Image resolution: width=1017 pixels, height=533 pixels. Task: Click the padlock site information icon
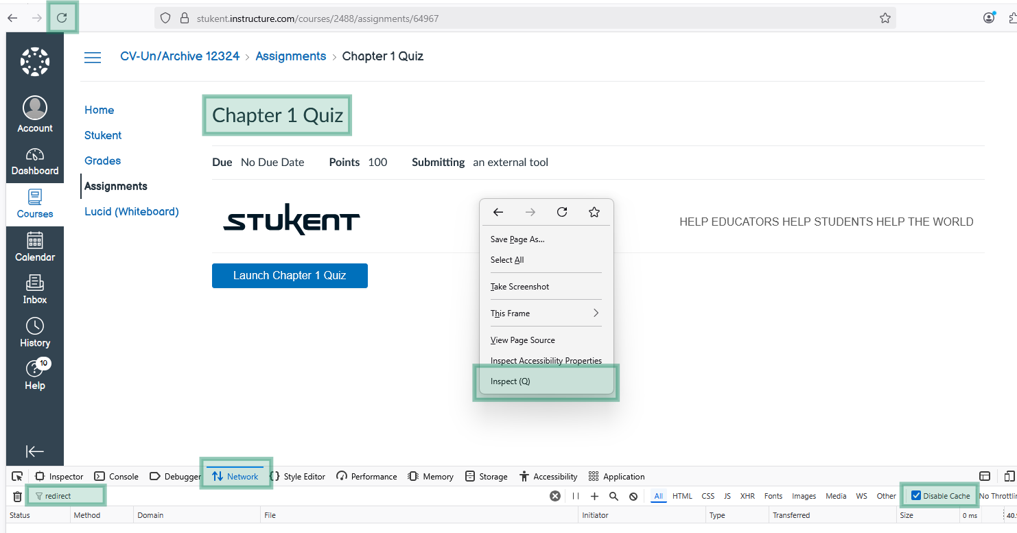click(x=184, y=19)
